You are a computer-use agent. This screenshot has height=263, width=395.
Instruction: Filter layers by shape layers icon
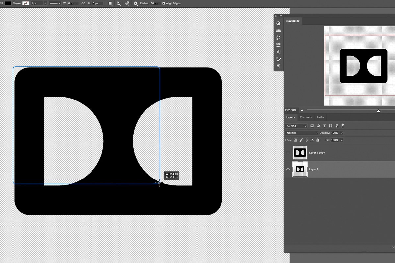pos(330,126)
